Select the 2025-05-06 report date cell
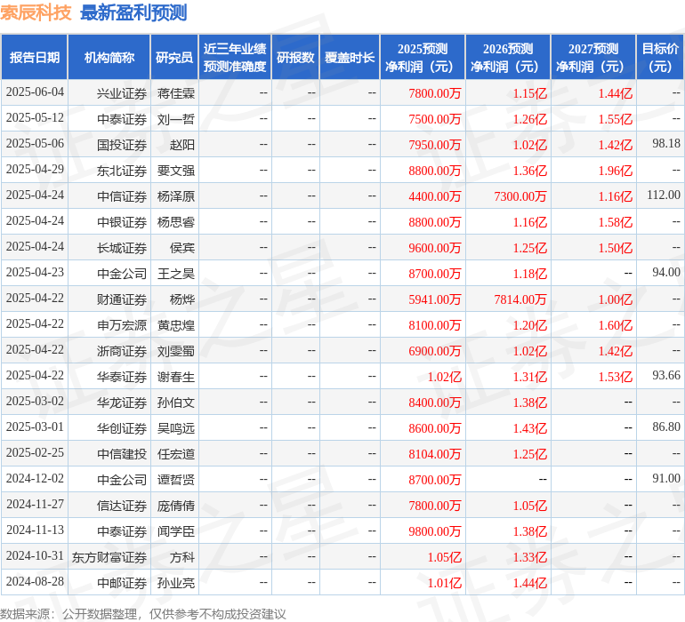Screen dimensions: 685x622 pyautogui.click(x=35, y=144)
